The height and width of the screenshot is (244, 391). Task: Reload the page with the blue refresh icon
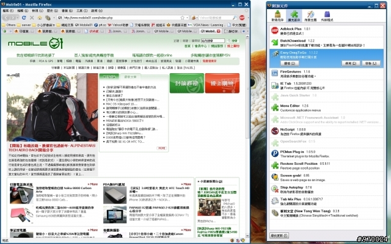[x=24, y=18]
